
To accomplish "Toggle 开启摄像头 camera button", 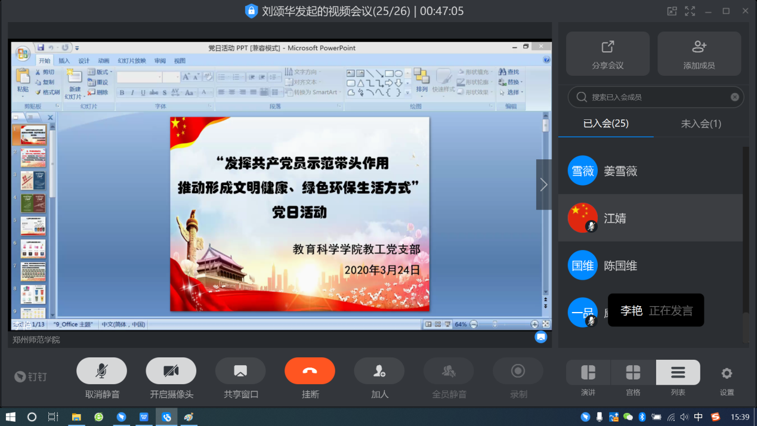I will click(171, 371).
